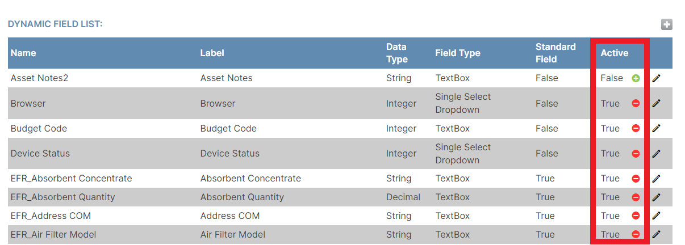Edit Asset Notes2 with the pencil icon

click(x=657, y=78)
